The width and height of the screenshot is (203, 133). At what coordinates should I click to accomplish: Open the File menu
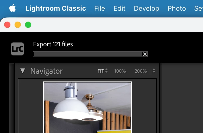click(100, 8)
